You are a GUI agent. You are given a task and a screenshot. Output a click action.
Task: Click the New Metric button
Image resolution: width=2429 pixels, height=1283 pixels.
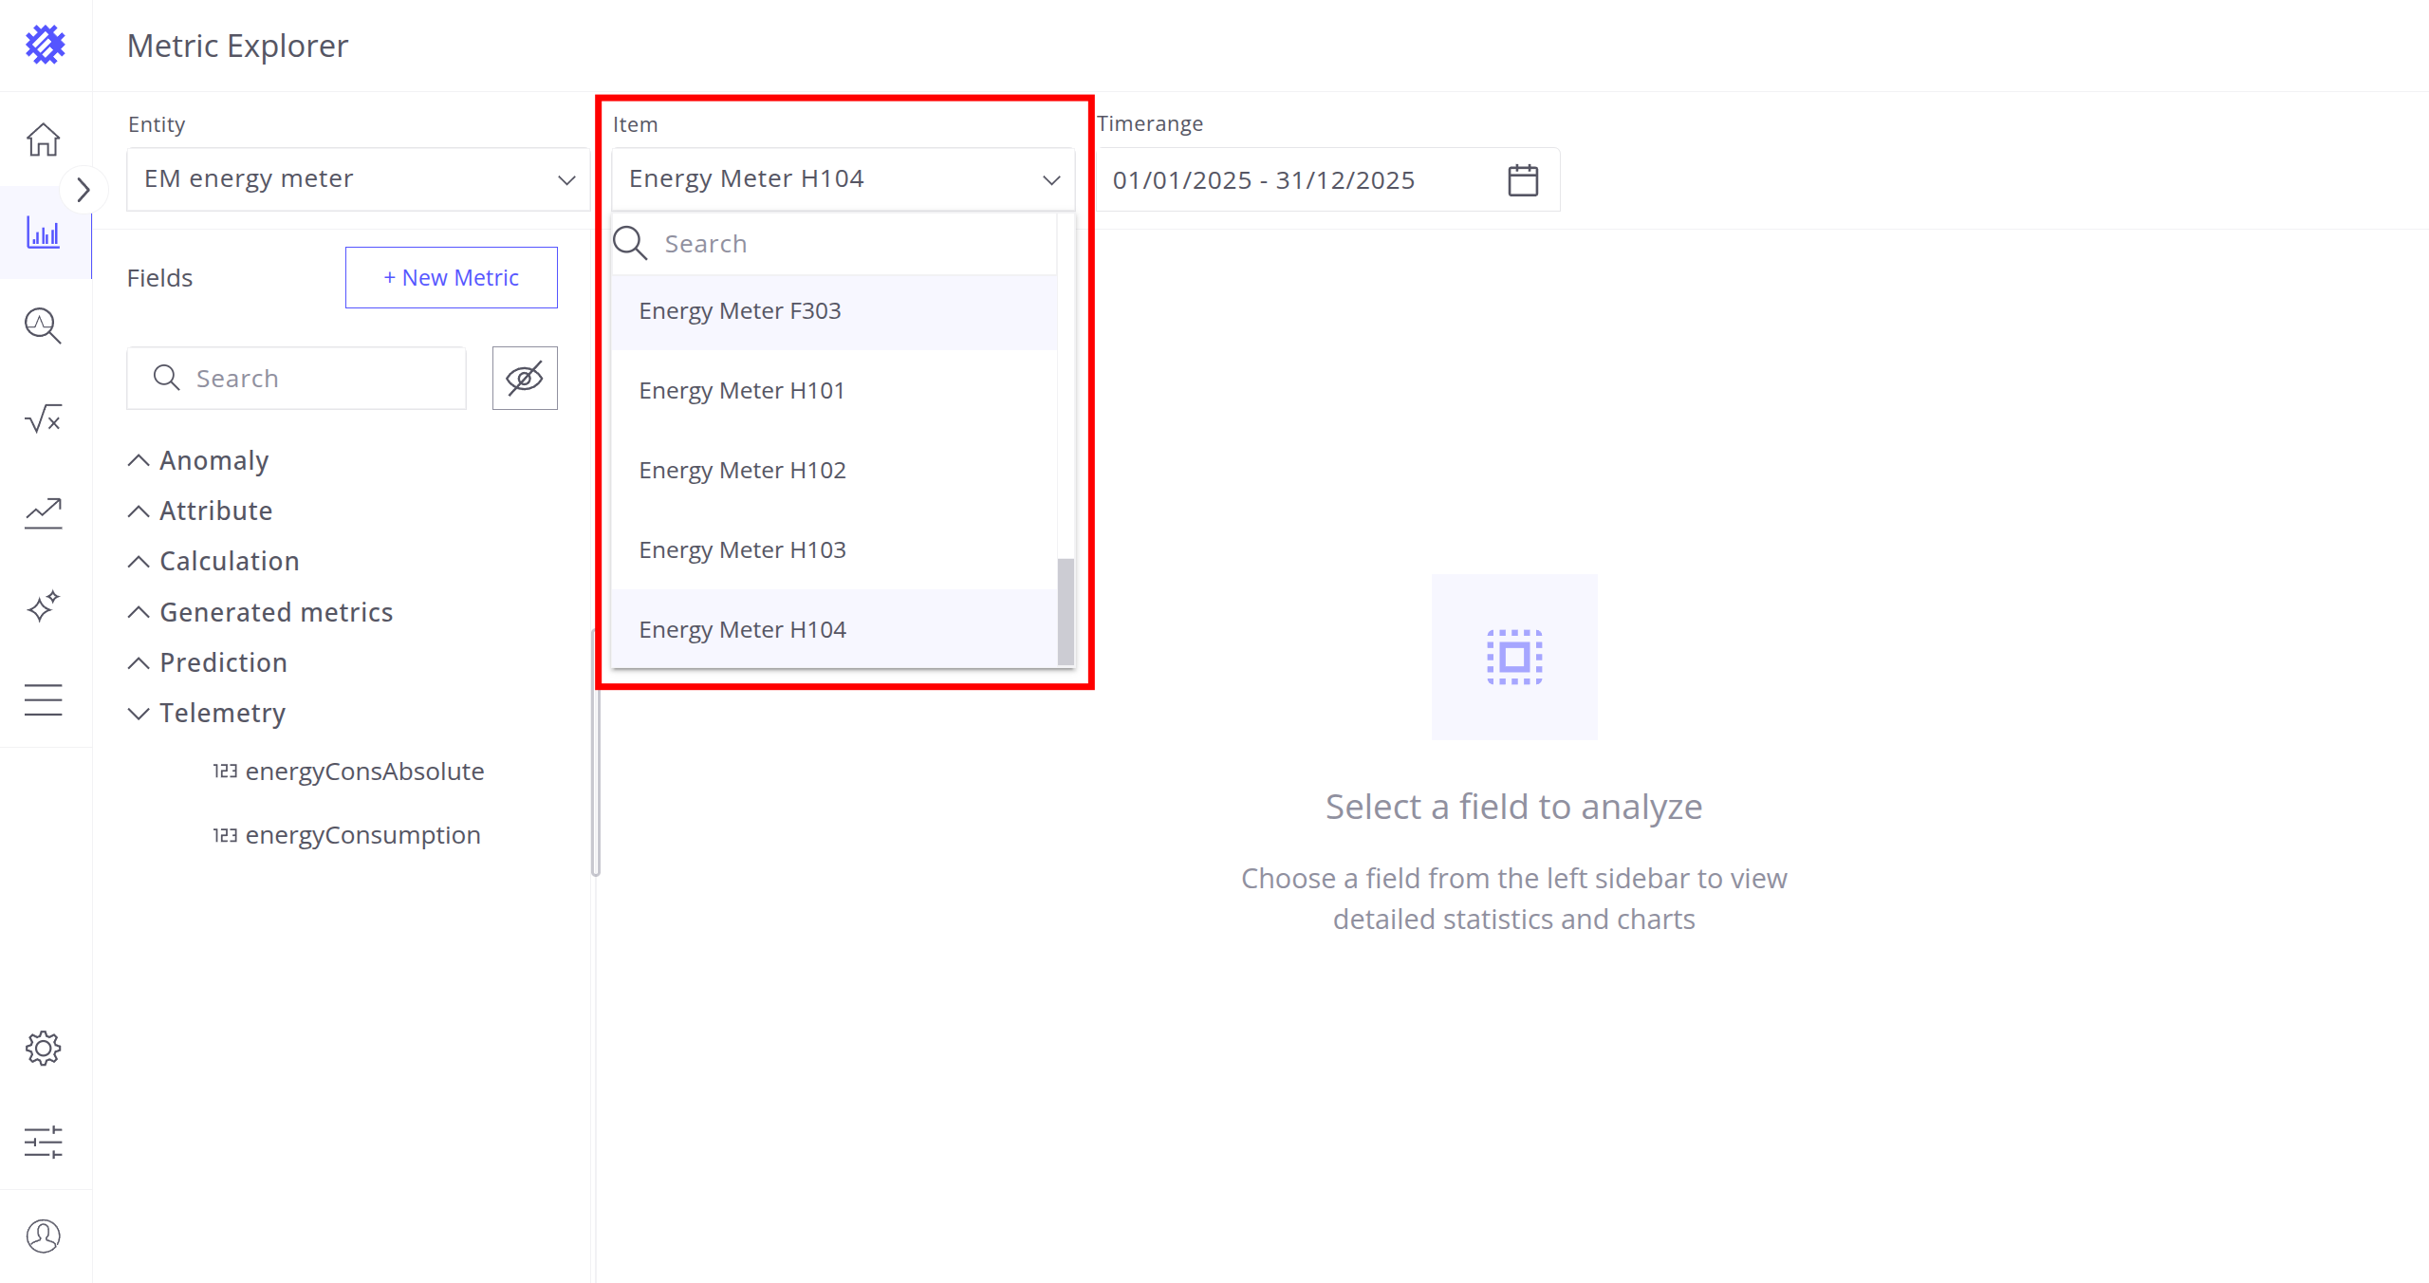(x=452, y=277)
